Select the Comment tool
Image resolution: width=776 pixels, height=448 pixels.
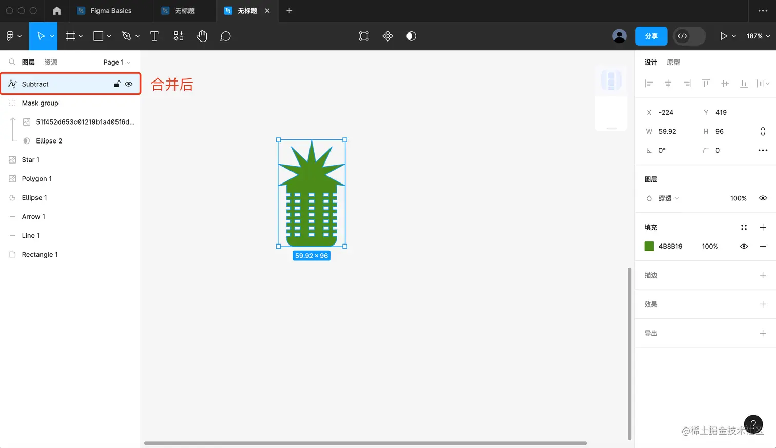[225, 36]
